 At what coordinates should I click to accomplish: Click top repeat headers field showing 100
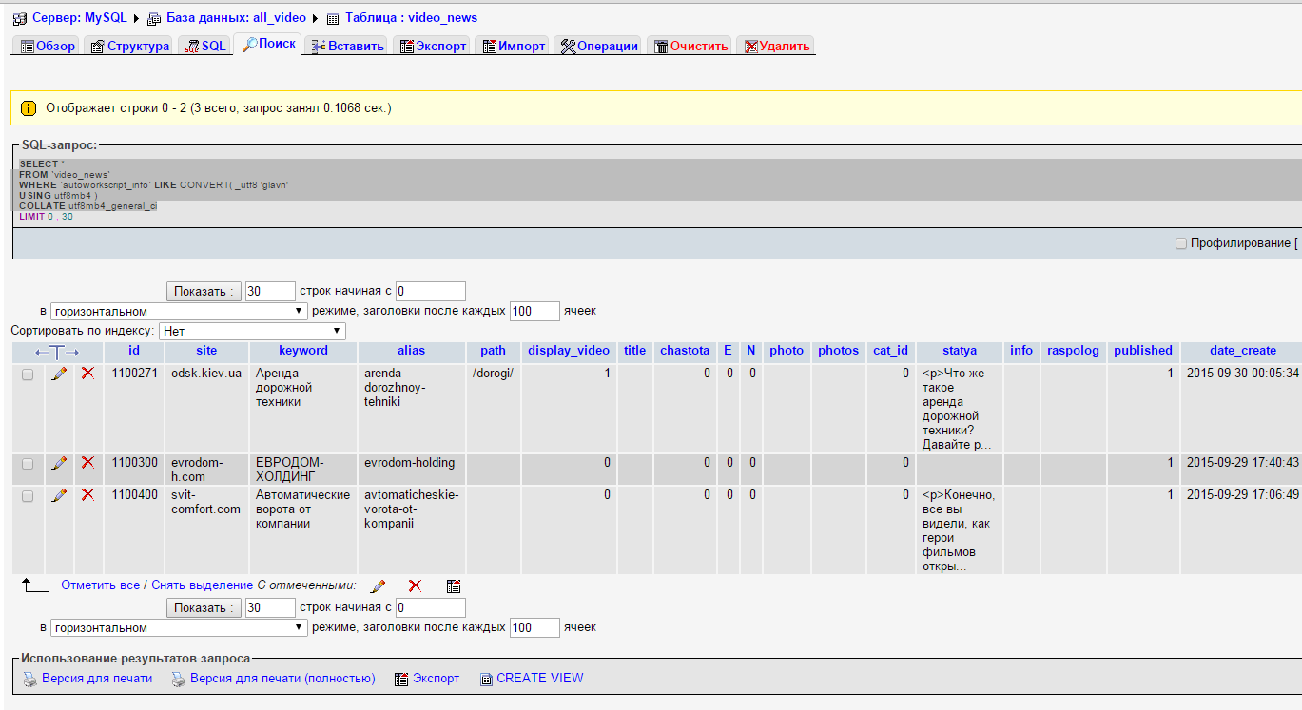coord(534,311)
